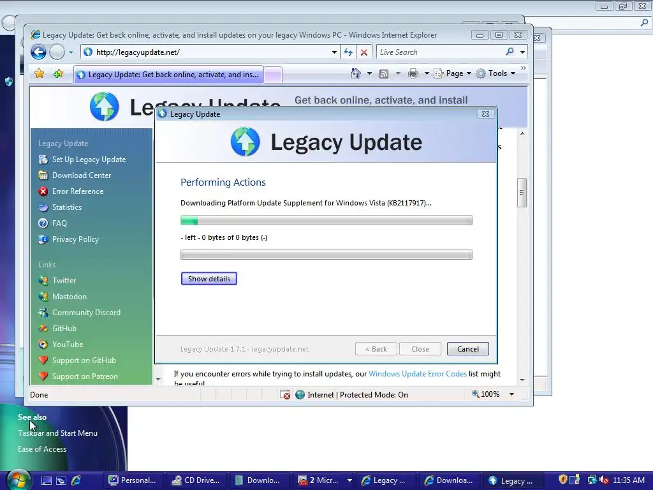Click the Error Reference red X icon

pos(43,191)
